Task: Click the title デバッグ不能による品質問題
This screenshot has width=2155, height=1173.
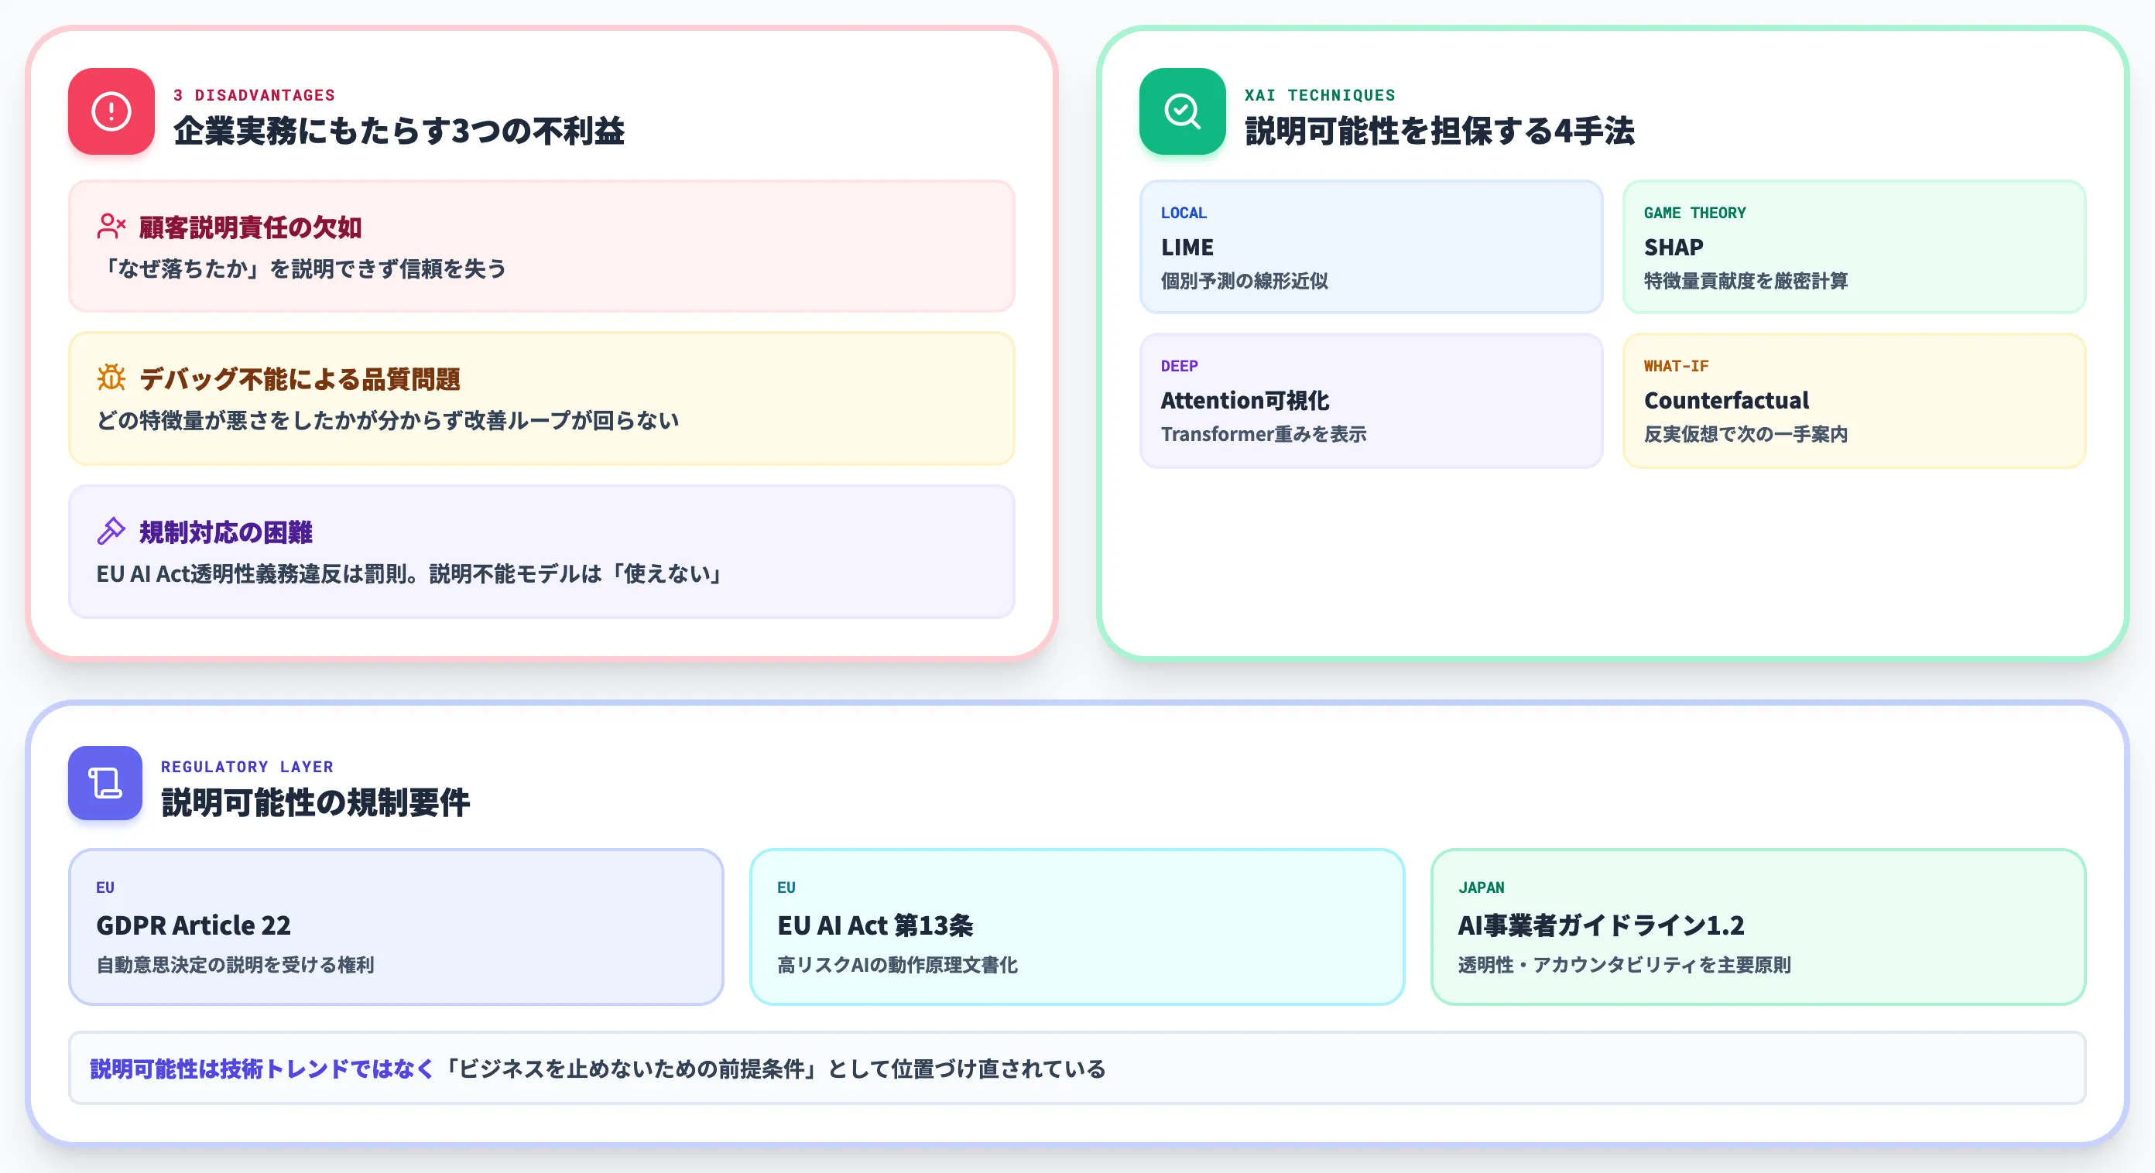Action: click(300, 378)
